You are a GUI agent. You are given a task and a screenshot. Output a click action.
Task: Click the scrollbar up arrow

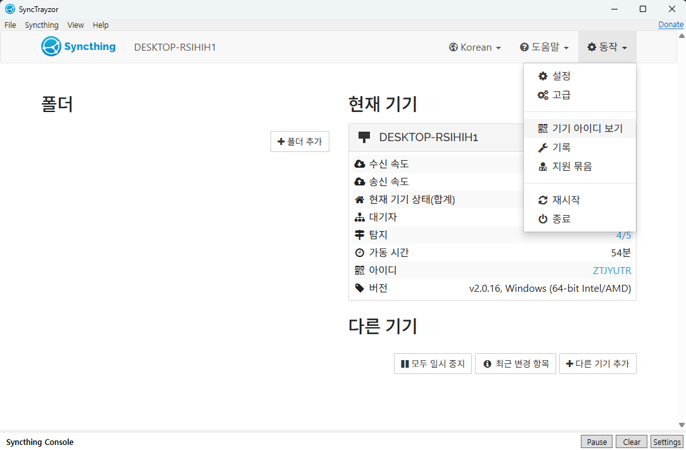point(682,36)
